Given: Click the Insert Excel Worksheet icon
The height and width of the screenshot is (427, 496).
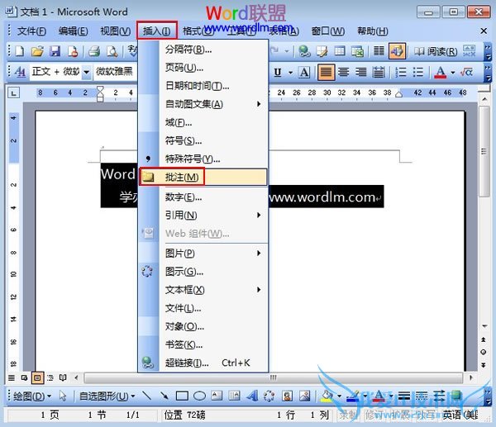Looking at the screenshot, I should 357,51.
